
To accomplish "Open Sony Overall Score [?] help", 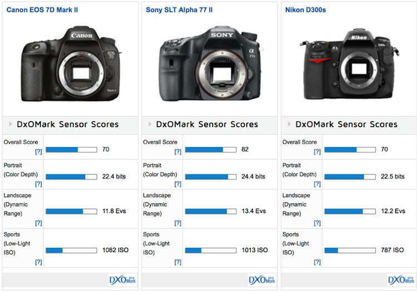I will coord(178,152).
